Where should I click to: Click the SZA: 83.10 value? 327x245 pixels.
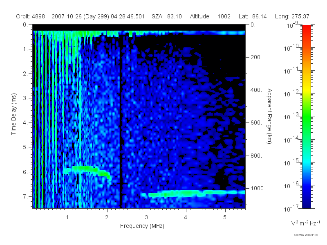point(167,16)
